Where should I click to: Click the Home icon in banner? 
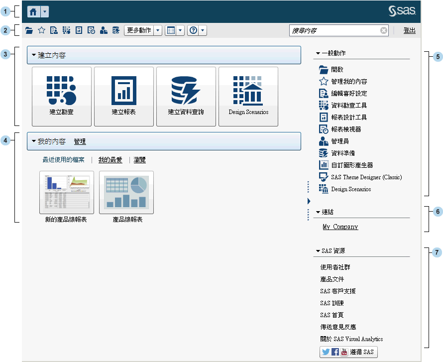coord(33,11)
